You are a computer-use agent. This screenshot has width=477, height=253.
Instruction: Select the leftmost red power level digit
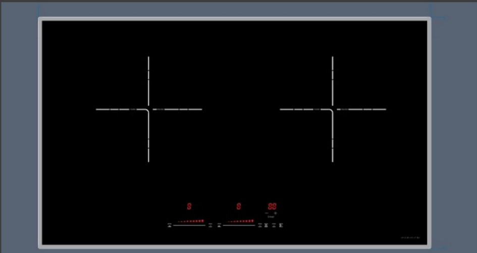[189, 207]
